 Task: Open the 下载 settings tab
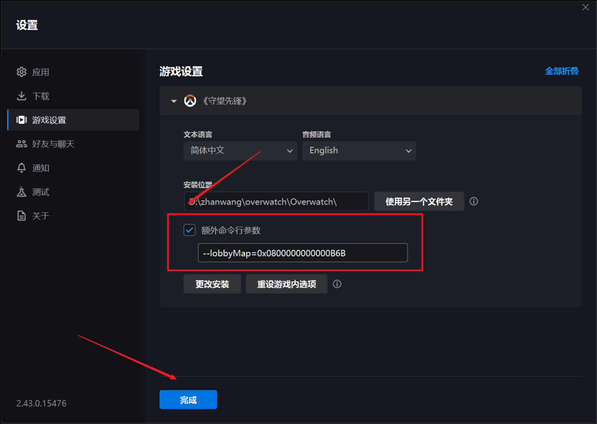[x=73, y=96]
